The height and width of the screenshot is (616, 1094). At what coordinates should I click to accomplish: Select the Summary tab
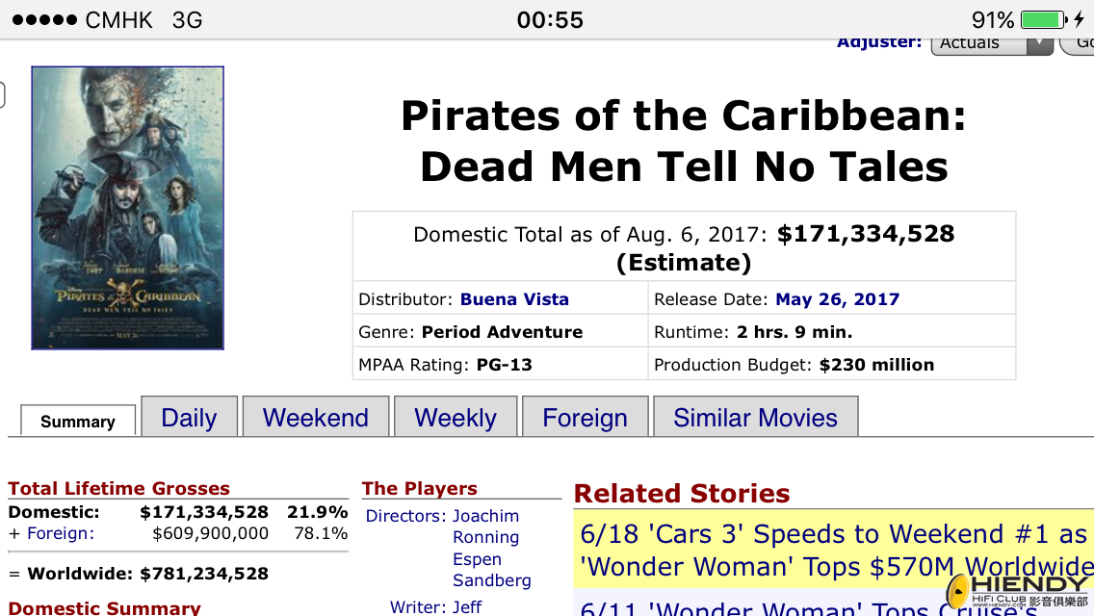pos(78,422)
